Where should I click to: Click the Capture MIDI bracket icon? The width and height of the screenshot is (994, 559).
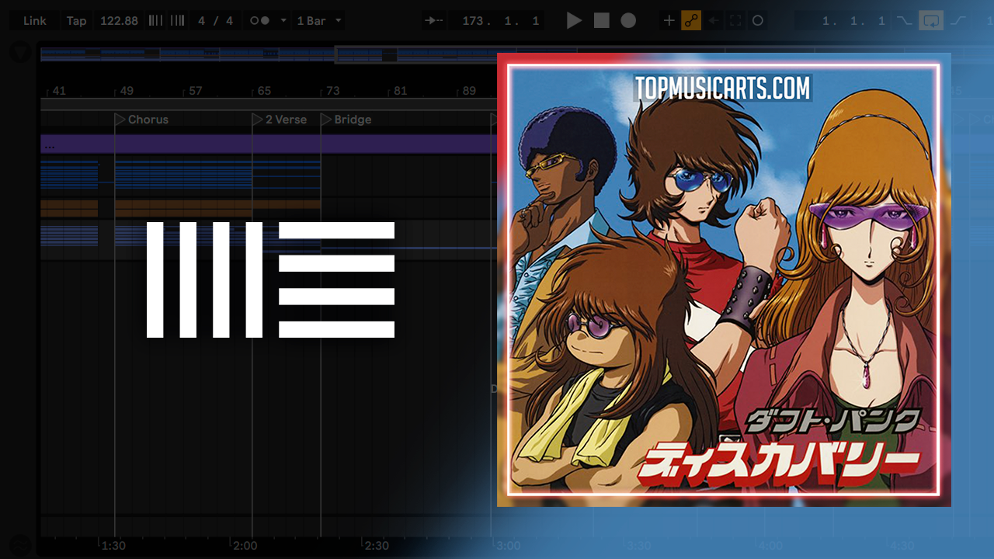pyautogui.click(x=735, y=21)
